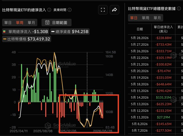Open the chart in fullscreen mode

[103, 10]
